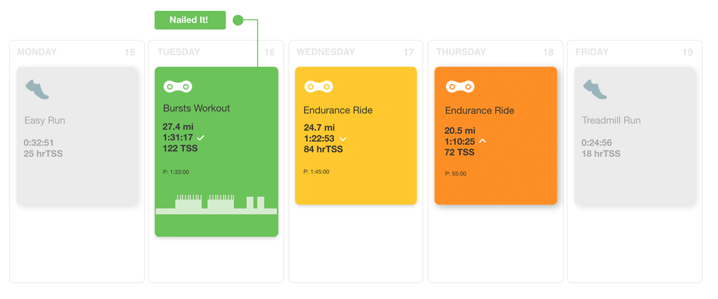Select the Thursday 18 day header
The height and width of the screenshot is (299, 718).
[x=495, y=52]
